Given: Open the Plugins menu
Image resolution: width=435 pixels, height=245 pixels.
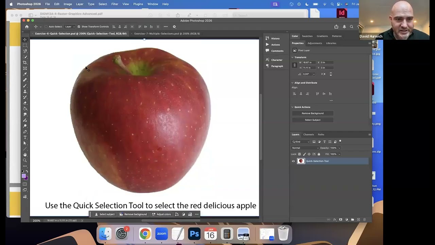Looking at the screenshot, I should point(138,4).
